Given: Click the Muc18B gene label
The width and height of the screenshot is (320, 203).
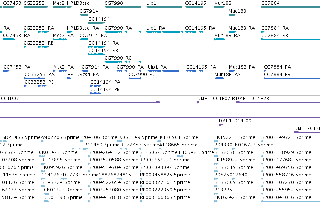Looking at the screenshot, I should (x=237, y=11).
